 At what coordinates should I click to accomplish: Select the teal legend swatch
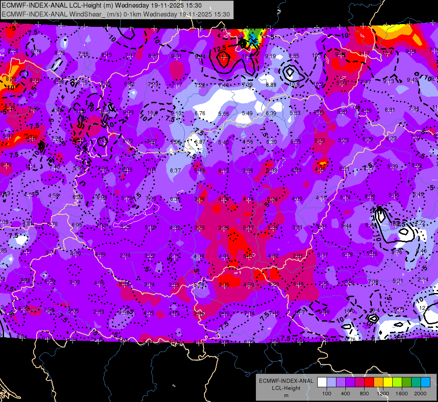click(x=416, y=382)
